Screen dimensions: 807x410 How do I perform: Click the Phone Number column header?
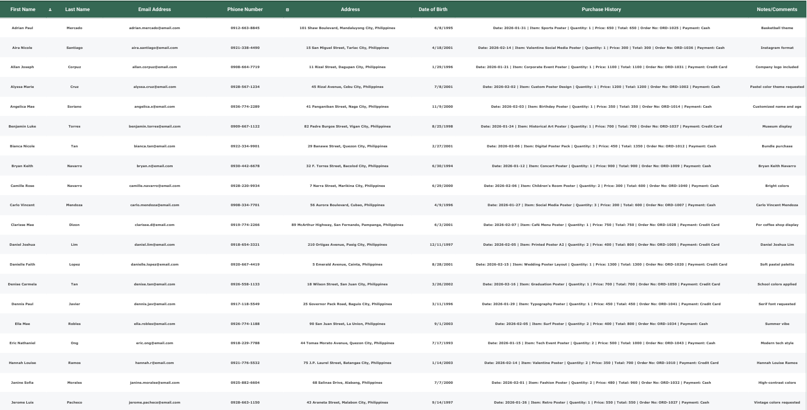tap(245, 9)
